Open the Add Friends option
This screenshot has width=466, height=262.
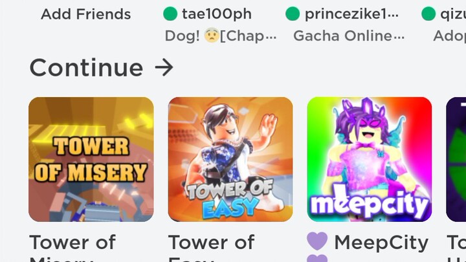pyautogui.click(x=86, y=14)
